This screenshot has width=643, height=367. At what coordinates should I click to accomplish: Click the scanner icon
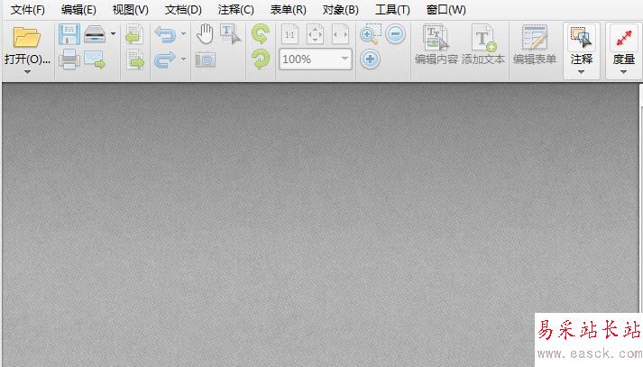95,34
